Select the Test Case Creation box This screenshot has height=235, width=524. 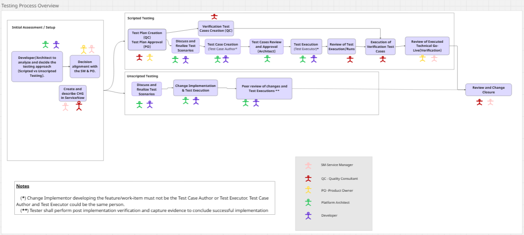coord(222,46)
